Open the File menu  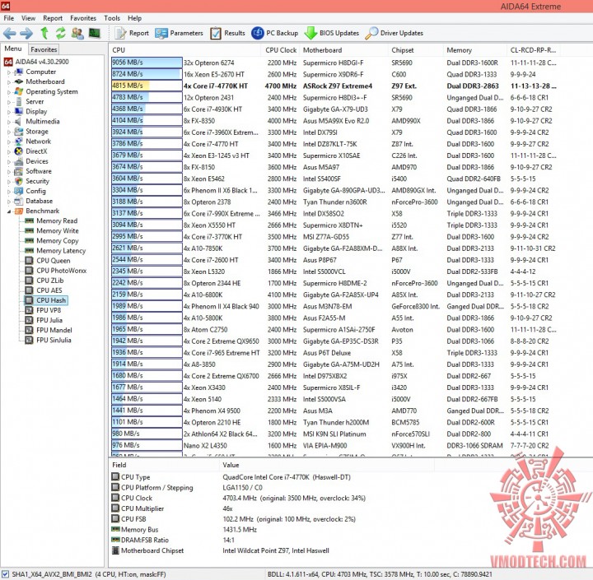coord(9,18)
